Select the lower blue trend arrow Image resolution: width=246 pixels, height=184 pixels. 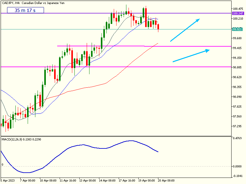(191, 56)
